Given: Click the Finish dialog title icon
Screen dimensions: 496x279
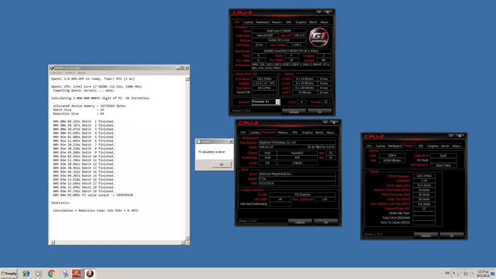Looking at the screenshot, I should pyautogui.click(x=198, y=141).
